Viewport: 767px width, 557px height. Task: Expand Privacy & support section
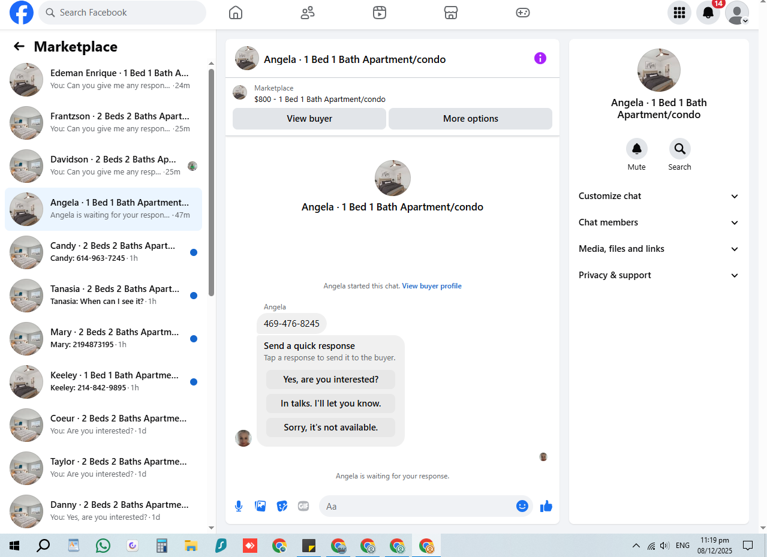click(658, 275)
